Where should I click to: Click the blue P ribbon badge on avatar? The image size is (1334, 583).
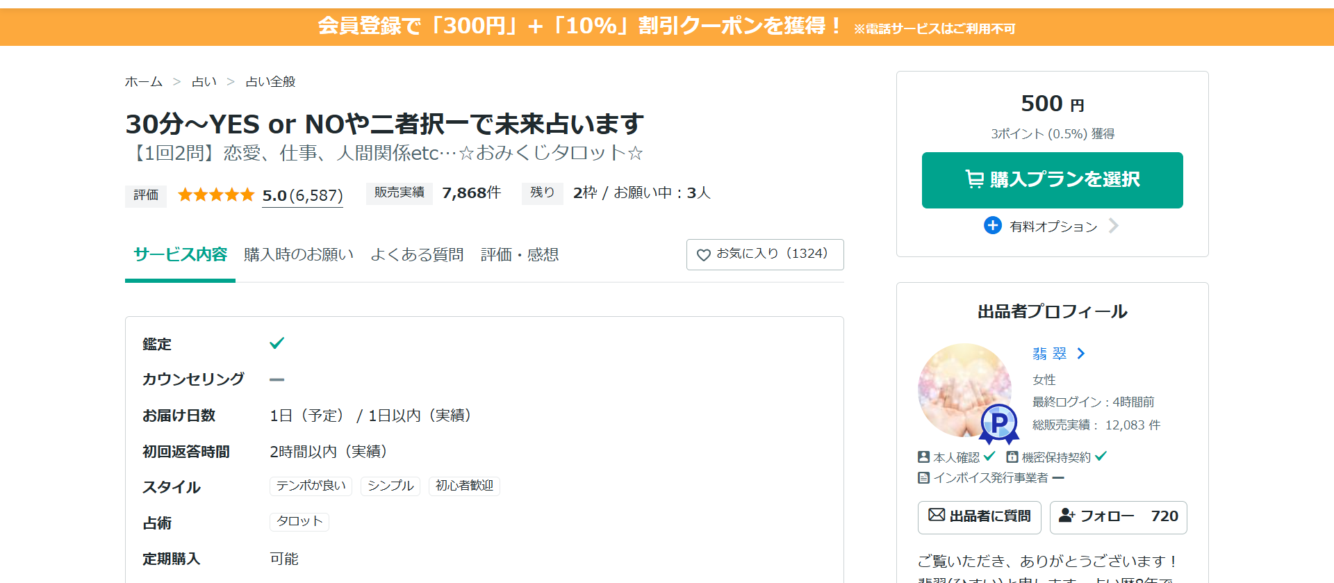[x=999, y=422]
